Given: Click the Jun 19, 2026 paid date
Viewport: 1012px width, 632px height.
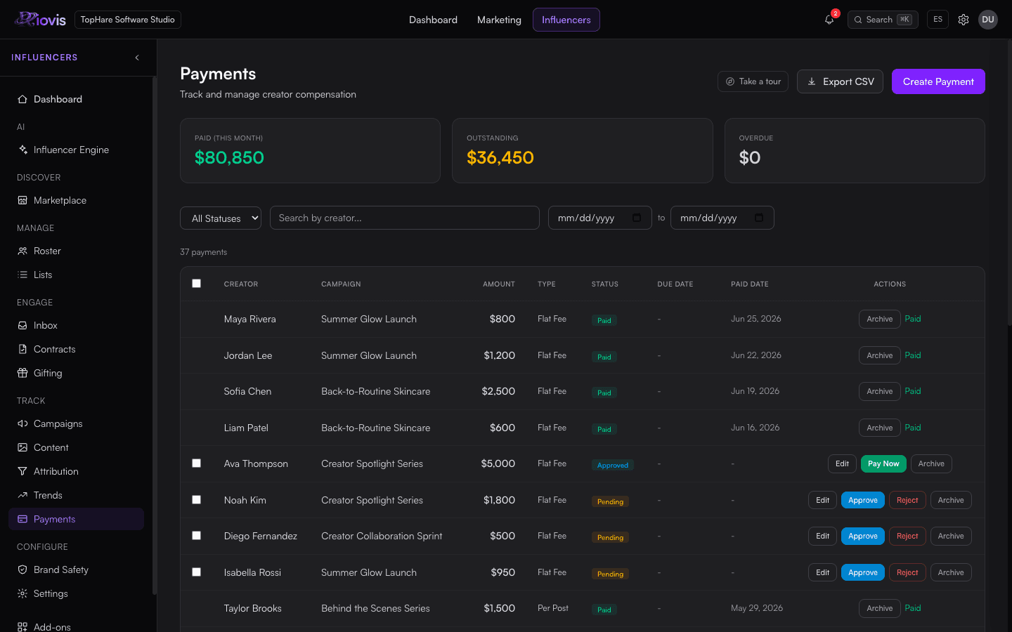Looking at the screenshot, I should click(x=755, y=391).
